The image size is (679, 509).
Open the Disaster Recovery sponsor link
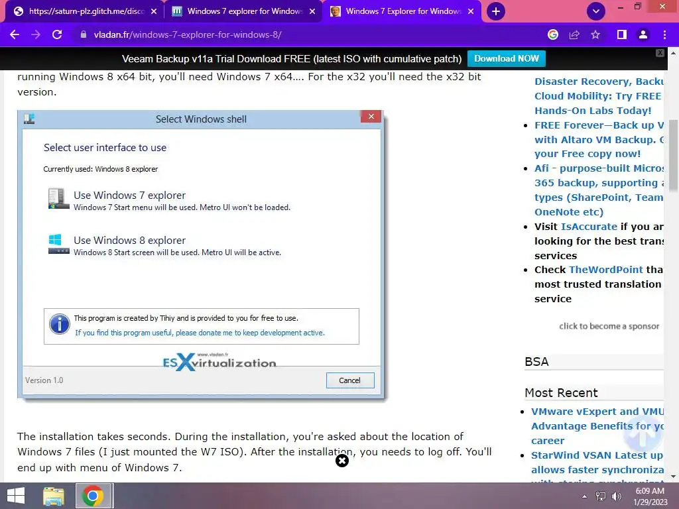pyautogui.click(x=599, y=95)
